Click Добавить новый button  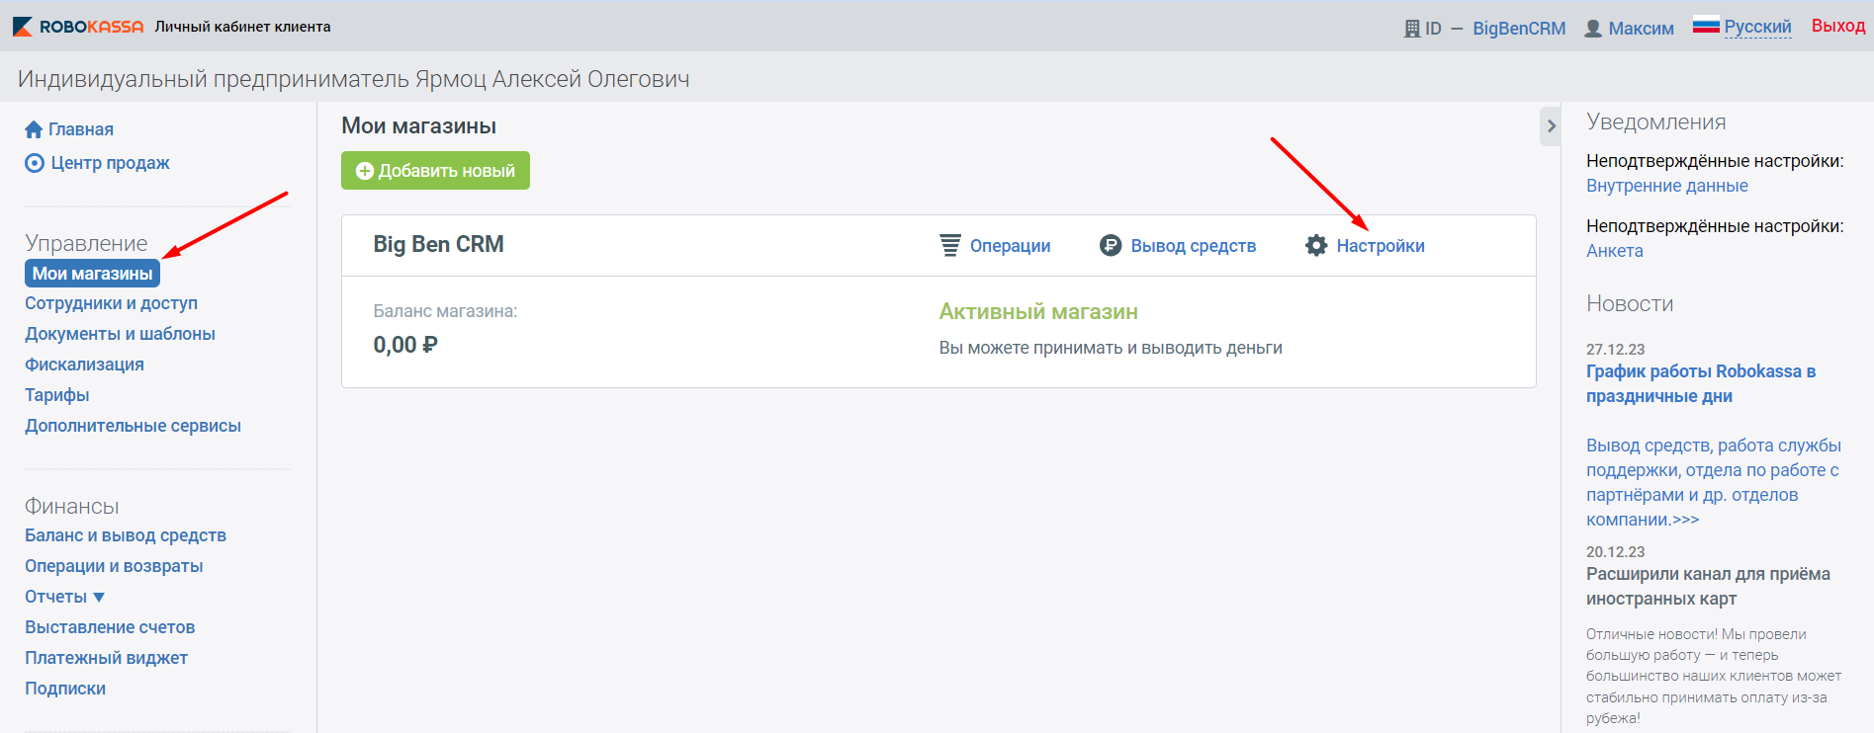pos(435,171)
